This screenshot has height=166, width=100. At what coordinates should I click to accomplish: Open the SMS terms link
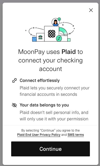tap(76, 135)
